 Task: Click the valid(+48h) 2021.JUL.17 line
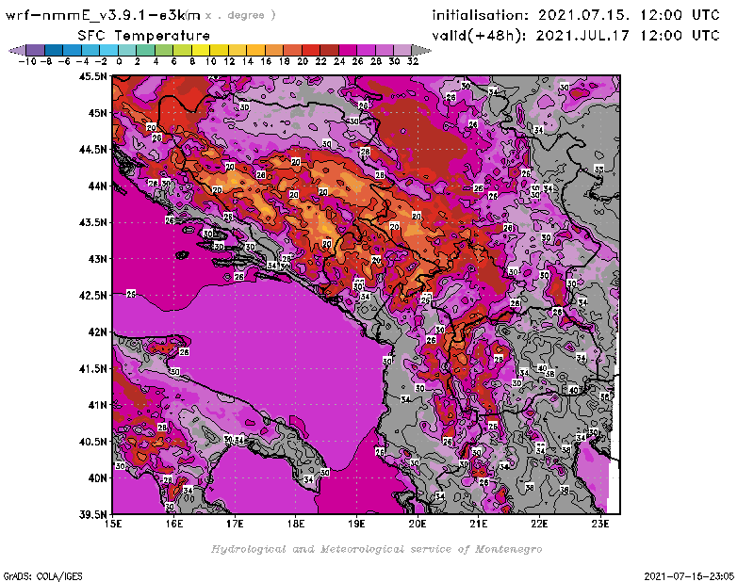pos(576,36)
